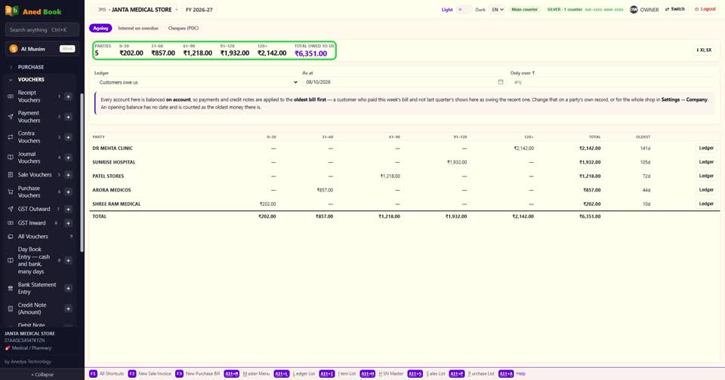Image resolution: width=725 pixels, height=380 pixels.
Task: Select the Ageing tab
Action: (100, 28)
